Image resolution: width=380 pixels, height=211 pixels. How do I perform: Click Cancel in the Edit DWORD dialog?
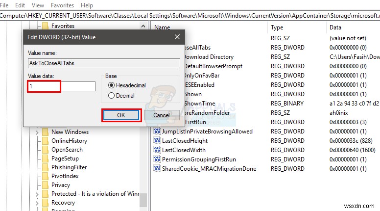pyautogui.click(x=162, y=115)
